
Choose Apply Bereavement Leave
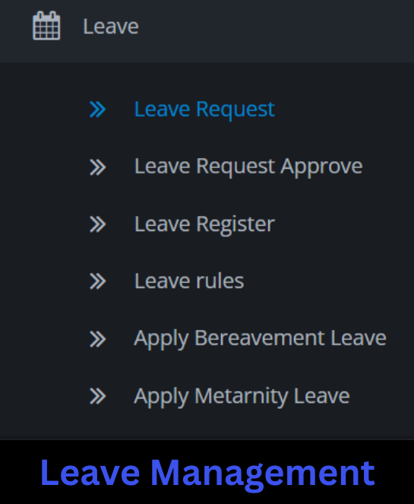pyautogui.click(x=260, y=339)
